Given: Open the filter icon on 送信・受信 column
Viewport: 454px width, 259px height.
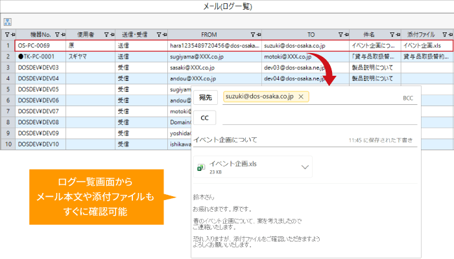Looking at the screenshot, I should point(159,35).
